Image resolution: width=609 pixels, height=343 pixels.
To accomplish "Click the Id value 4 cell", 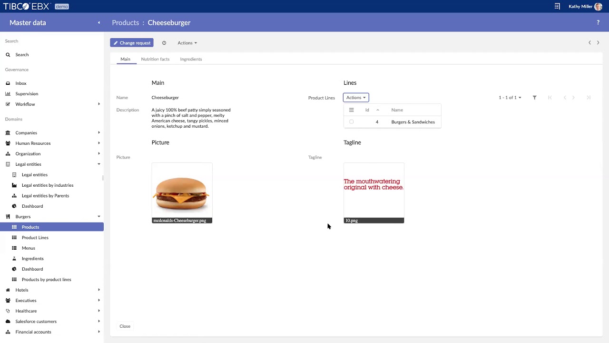I will [377, 122].
